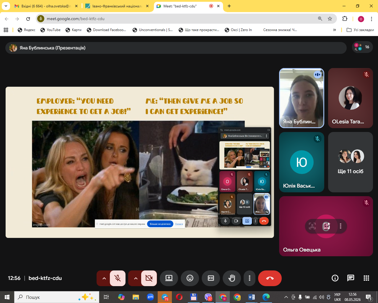Open the Карти bookmark
Viewport: 378px width, 303px height.
pyautogui.click(x=74, y=30)
